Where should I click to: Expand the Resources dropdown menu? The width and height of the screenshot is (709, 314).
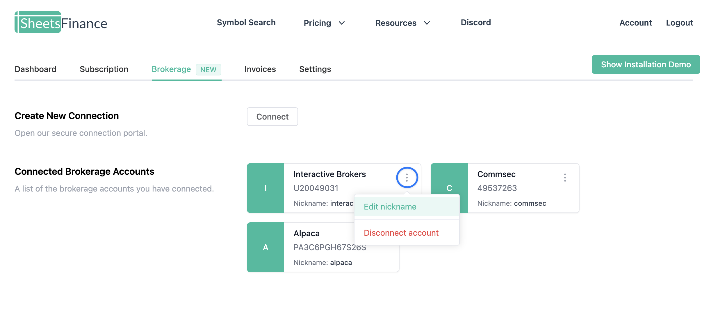[403, 23]
